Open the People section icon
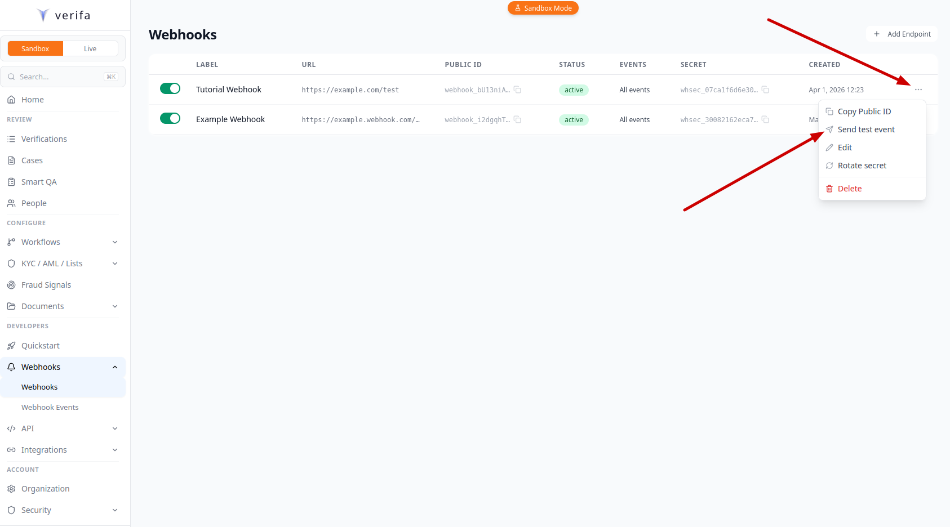 coord(11,203)
